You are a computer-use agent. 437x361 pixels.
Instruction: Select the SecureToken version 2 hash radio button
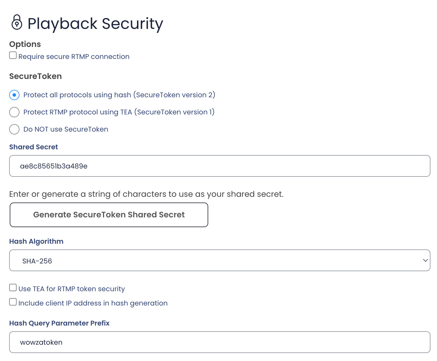pos(14,95)
